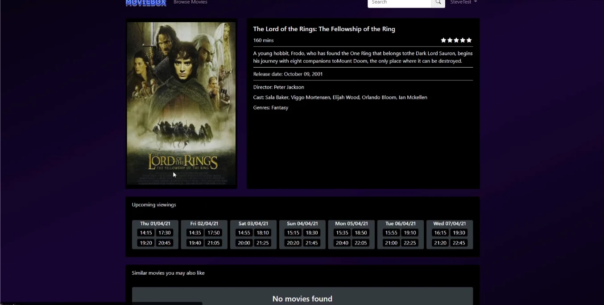Screen dimensions: 604x305
Task: Book the 21:45 Sunday showing
Action: (x=312, y=243)
